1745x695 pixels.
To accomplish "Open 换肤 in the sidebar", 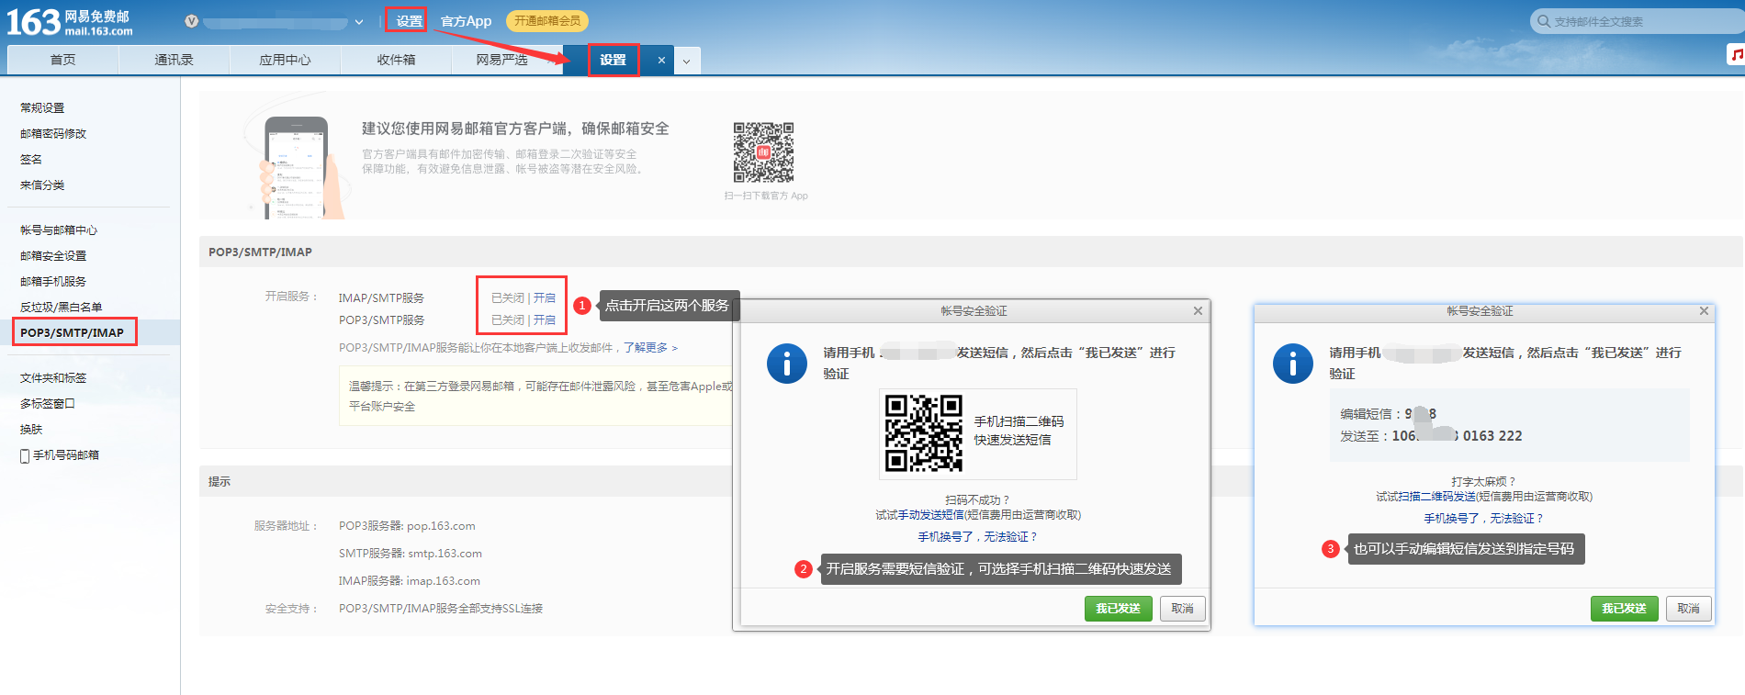I will pos(31,430).
